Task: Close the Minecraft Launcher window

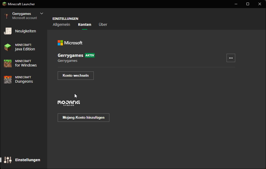Action: (x=260, y=4)
